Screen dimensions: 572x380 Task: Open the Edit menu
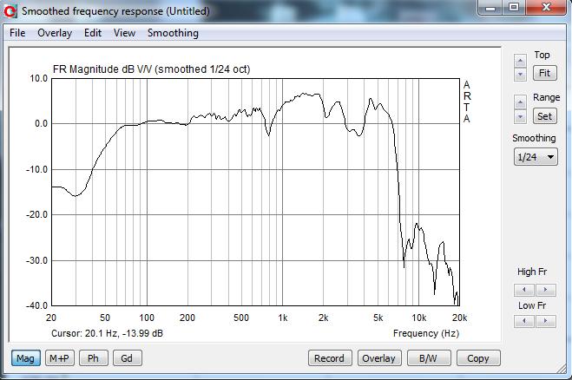[x=93, y=33]
